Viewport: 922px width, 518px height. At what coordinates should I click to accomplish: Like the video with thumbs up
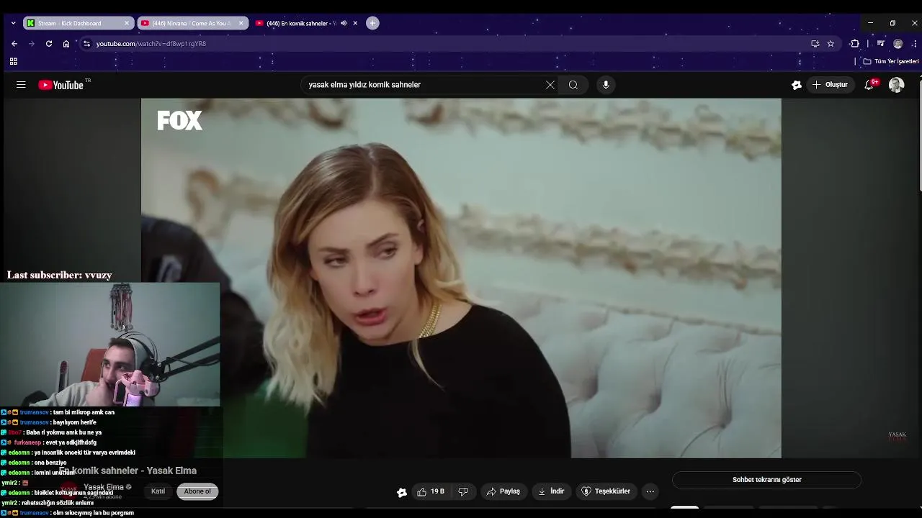click(x=431, y=491)
